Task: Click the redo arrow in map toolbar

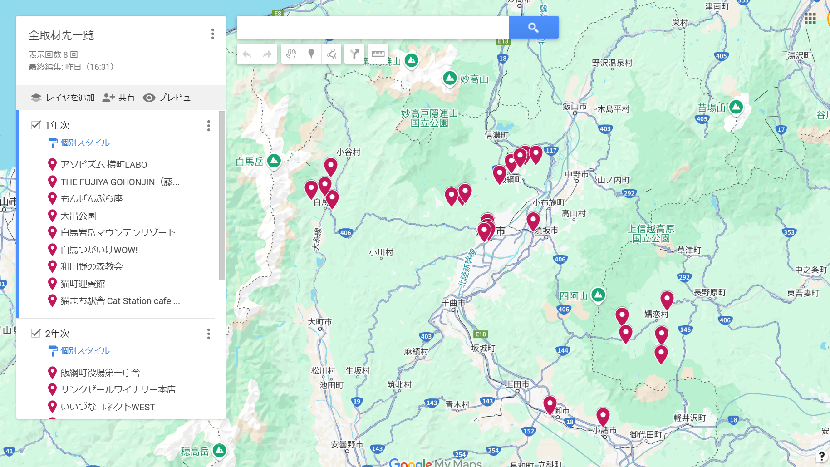Action: pyautogui.click(x=267, y=54)
